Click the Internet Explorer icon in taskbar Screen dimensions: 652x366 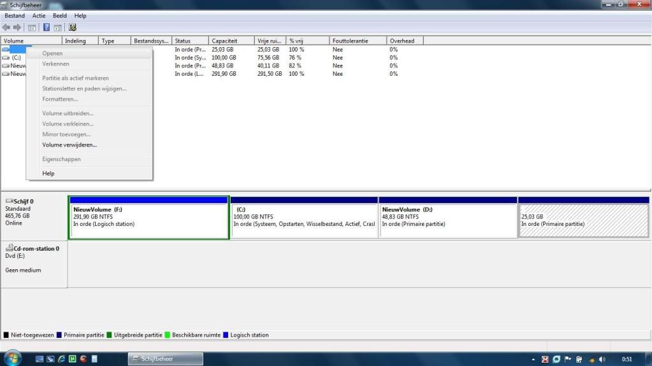click(62, 359)
